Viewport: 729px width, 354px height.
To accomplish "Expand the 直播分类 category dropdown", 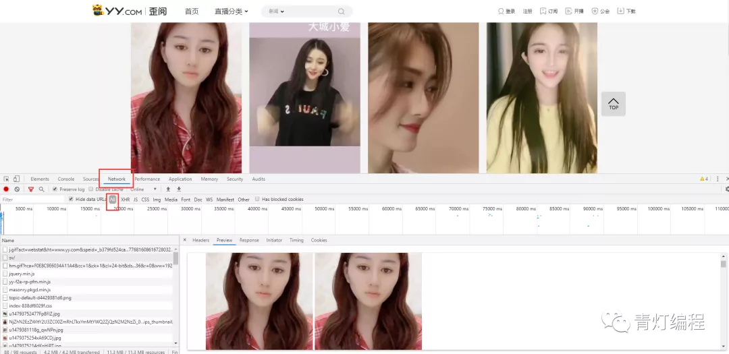I will 231,11.
